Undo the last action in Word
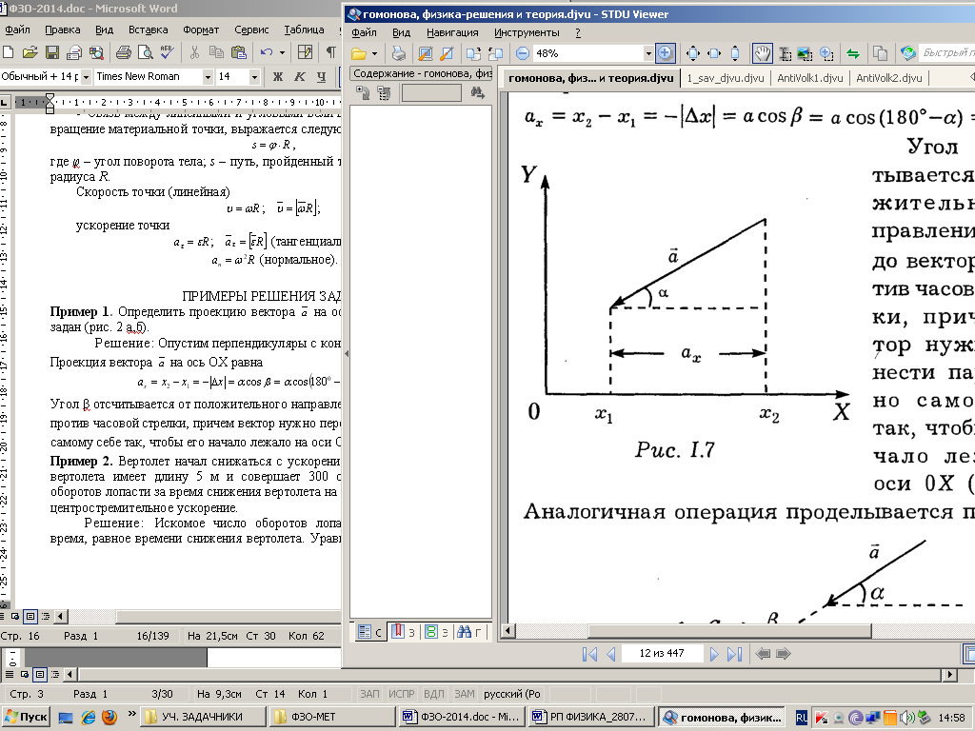Image resolution: width=975 pixels, height=731 pixels. tap(267, 53)
